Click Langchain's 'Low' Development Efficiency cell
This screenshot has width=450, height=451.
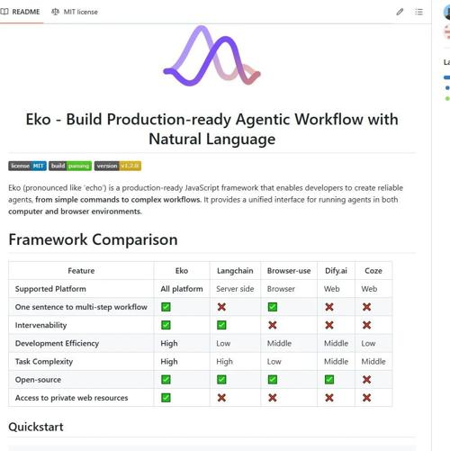point(223,343)
